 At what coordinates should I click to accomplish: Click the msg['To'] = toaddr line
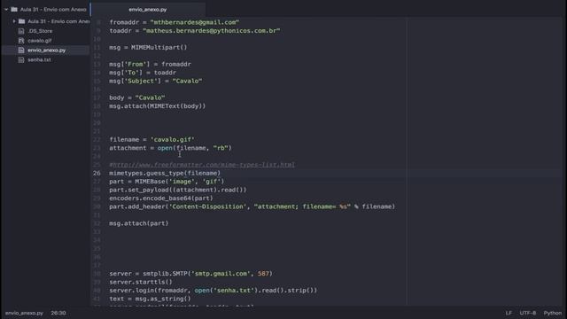click(x=143, y=73)
